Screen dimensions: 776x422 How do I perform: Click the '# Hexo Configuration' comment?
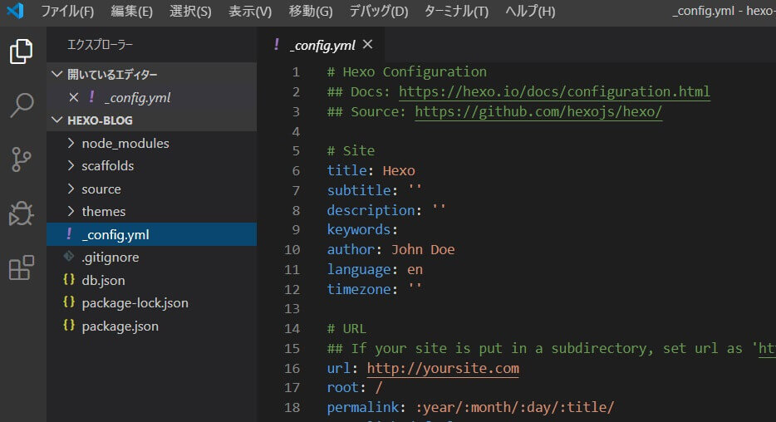407,71
